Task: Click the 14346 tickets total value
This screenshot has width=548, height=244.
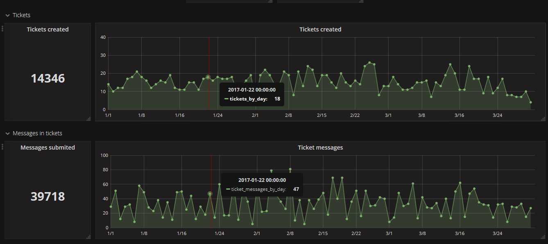Action: pyautogui.click(x=48, y=78)
